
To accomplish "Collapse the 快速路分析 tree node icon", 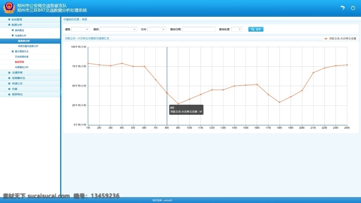I will pyautogui.click(x=13, y=36).
